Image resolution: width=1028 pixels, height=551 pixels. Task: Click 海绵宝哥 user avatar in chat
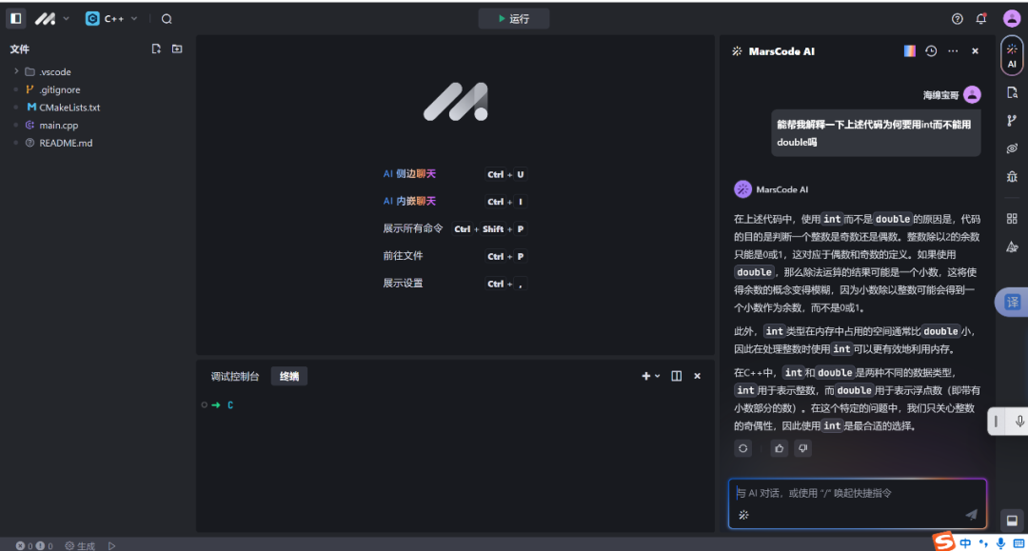[x=972, y=95]
